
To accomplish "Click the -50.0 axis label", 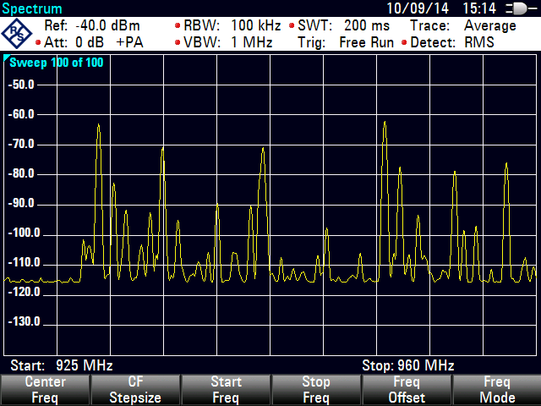I will pos(21,85).
